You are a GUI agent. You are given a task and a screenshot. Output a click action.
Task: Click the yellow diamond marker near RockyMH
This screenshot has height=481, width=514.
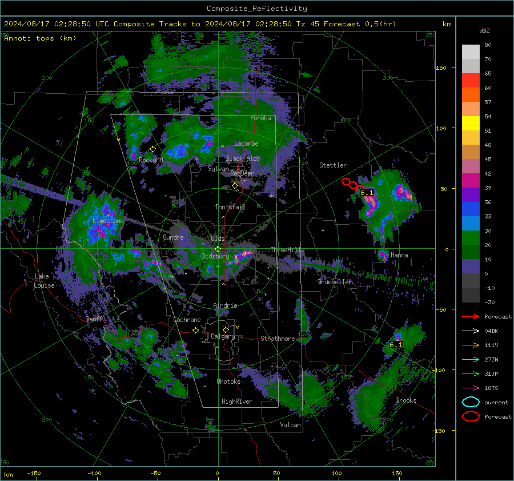(152, 149)
